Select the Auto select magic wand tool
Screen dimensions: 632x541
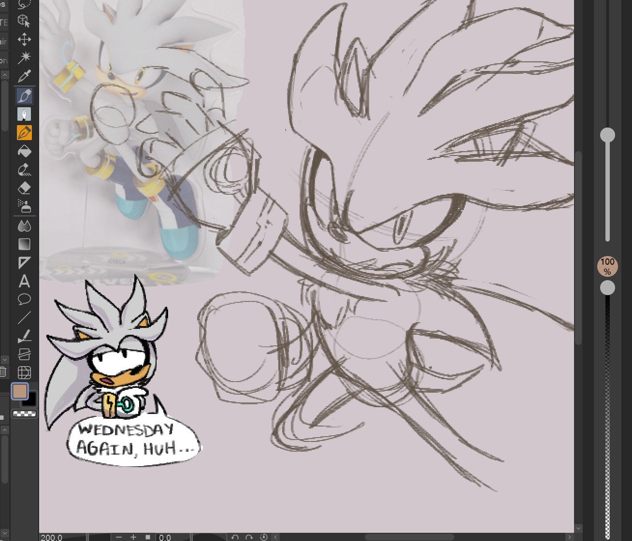point(24,58)
